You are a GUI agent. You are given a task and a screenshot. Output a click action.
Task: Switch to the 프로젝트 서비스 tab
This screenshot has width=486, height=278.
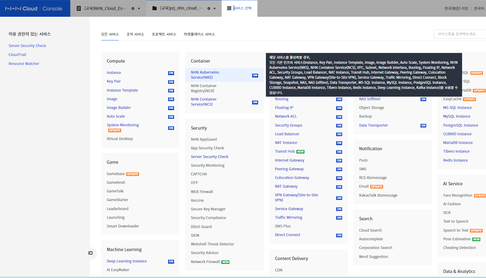(x=164, y=34)
